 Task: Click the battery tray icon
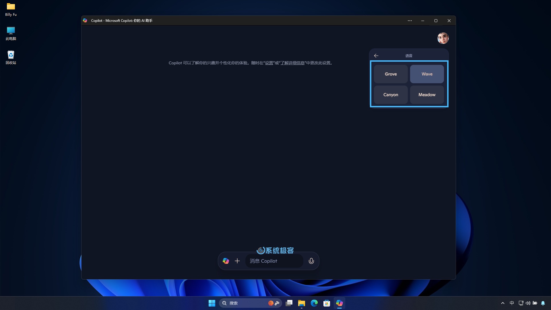(x=535, y=303)
